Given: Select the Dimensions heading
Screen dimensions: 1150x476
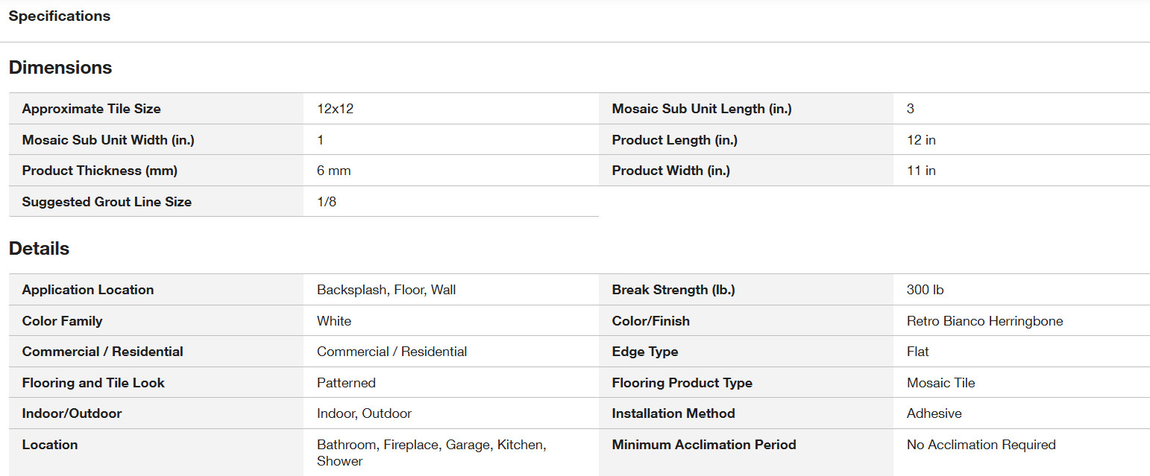Looking at the screenshot, I should click(60, 68).
